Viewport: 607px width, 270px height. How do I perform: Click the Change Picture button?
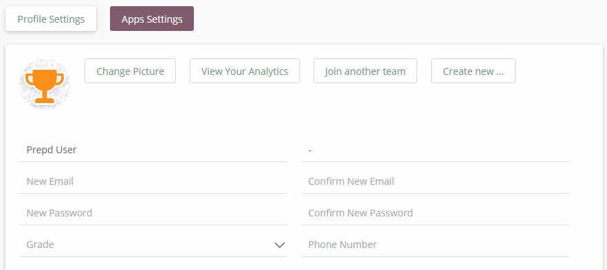pyautogui.click(x=130, y=71)
